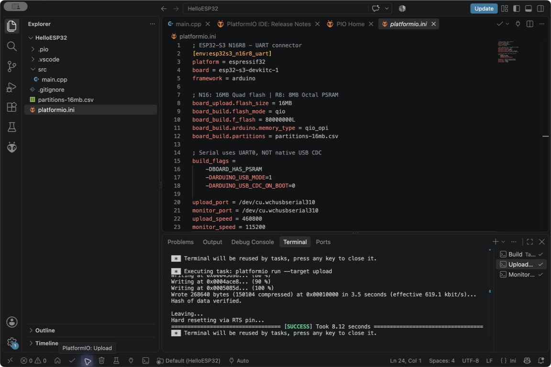Open the notifications bell
551x367 pixels.
click(x=541, y=360)
